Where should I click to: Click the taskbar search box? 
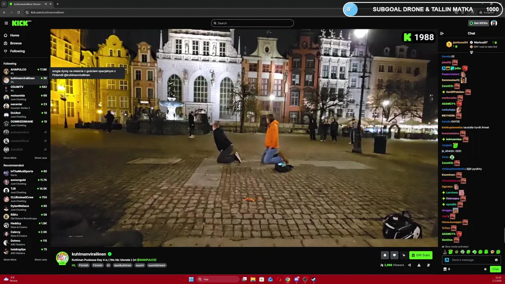(218, 279)
